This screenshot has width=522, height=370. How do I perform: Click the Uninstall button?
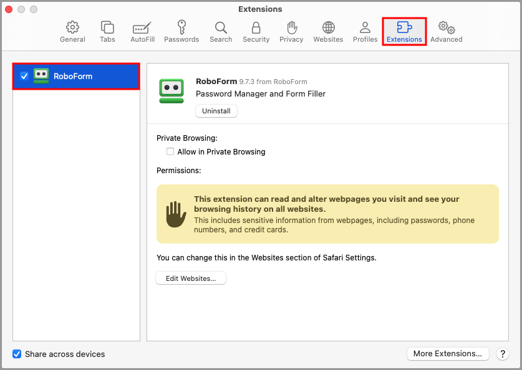216,111
